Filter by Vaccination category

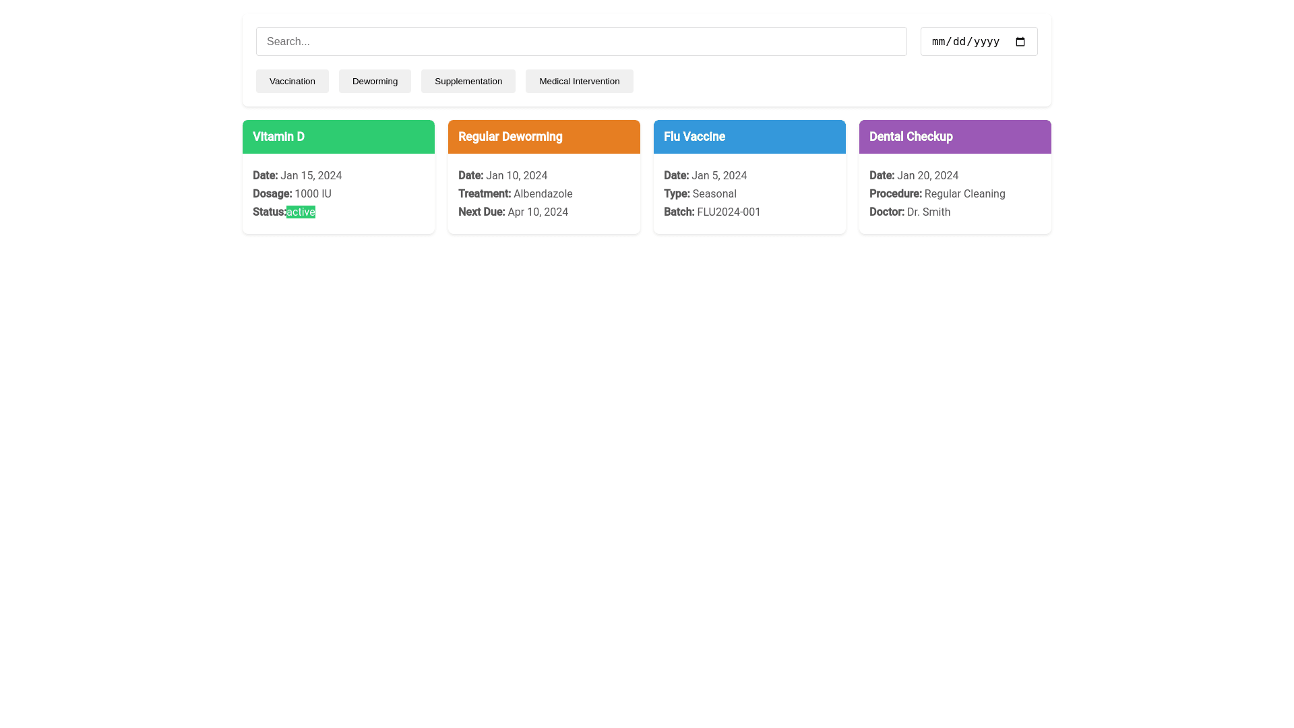[292, 82]
